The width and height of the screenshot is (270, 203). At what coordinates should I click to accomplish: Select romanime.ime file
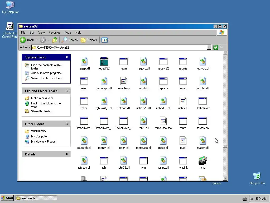[x=163, y=123]
